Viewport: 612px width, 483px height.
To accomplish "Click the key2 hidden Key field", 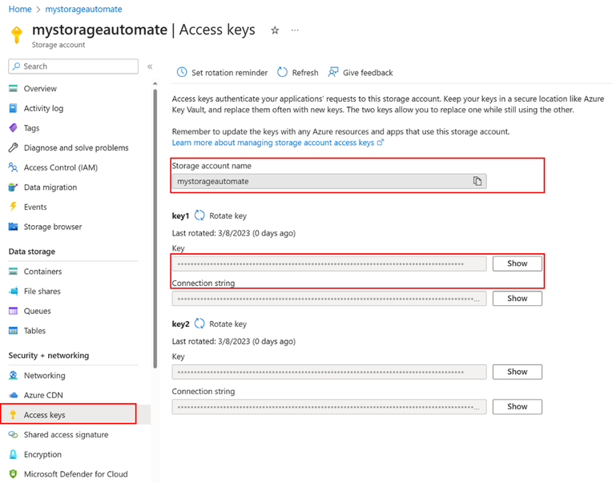I will pyautogui.click(x=329, y=372).
